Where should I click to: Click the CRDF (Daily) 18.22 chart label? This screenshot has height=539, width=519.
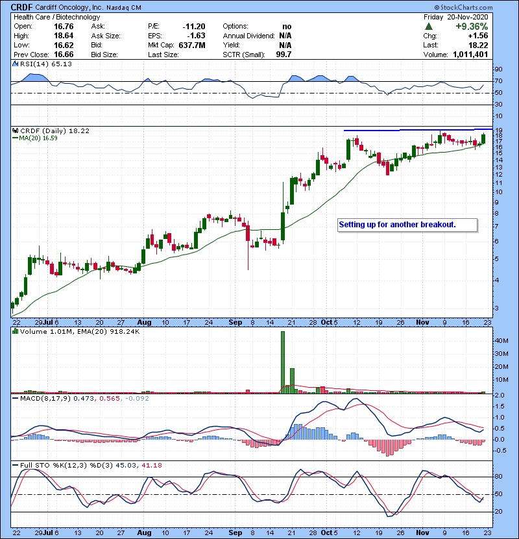click(55, 131)
